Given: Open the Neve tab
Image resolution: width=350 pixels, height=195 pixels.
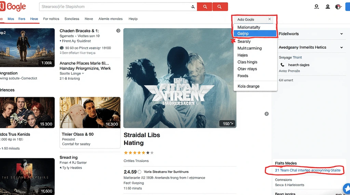Looking at the screenshot, I should (89, 19).
